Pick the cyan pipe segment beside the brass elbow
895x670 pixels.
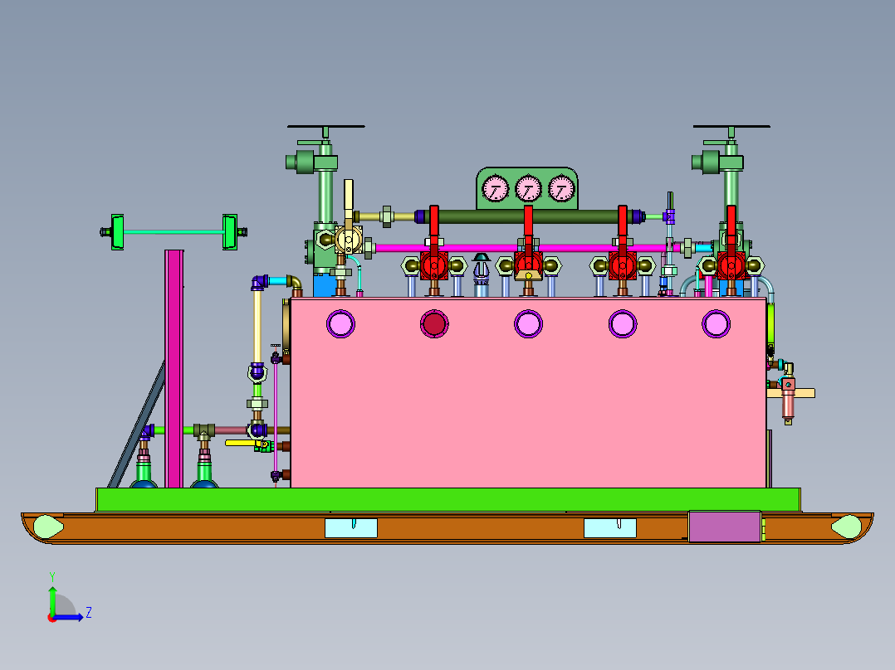277,281
